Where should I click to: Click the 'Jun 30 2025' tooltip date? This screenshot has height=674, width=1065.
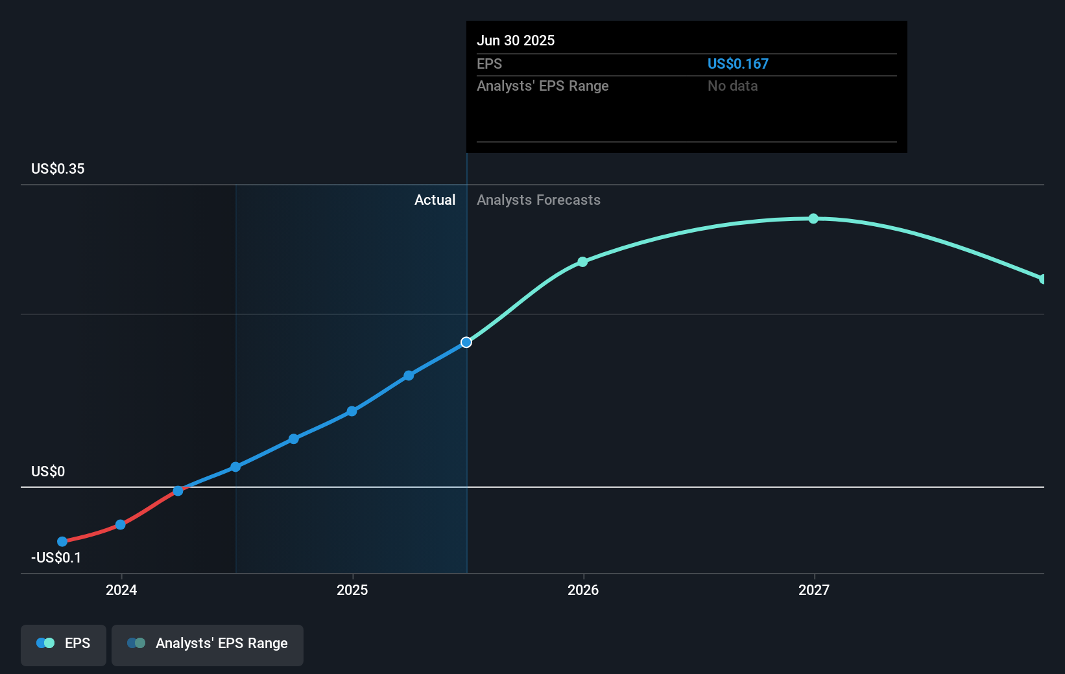[x=516, y=40]
